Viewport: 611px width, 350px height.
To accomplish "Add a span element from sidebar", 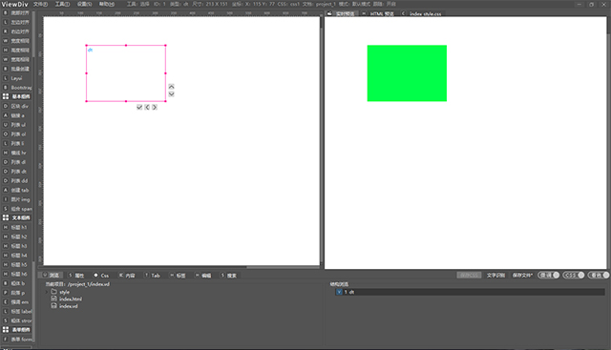I will [x=17, y=209].
